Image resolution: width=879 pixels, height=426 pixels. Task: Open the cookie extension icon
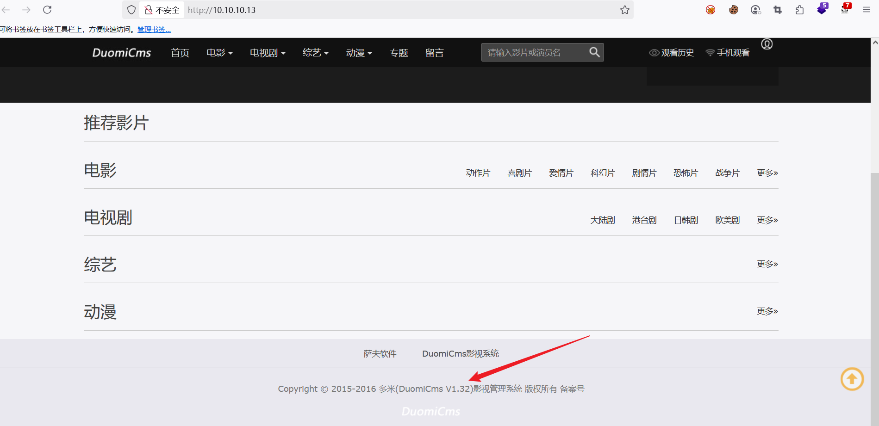(x=733, y=10)
